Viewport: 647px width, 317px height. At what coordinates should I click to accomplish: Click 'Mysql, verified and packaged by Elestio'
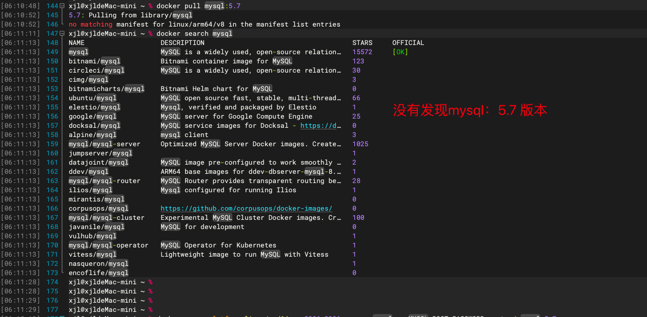(238, 107)
